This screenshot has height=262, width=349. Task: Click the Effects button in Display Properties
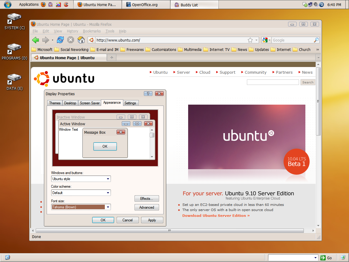click(x=147, y=198)
